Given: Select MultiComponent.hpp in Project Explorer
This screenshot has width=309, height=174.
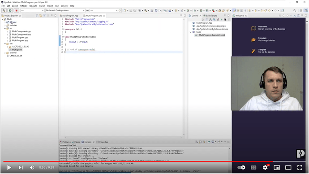Looking at the screenshot, I should point(21,35).
